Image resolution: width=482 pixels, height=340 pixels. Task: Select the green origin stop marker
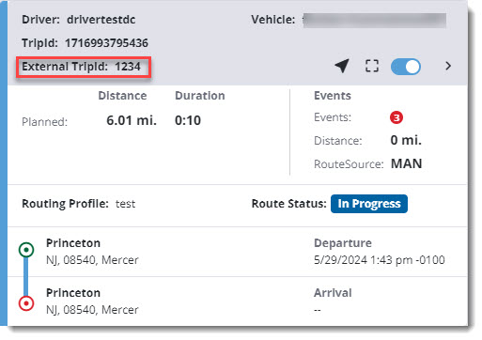(x=26, y=250)
